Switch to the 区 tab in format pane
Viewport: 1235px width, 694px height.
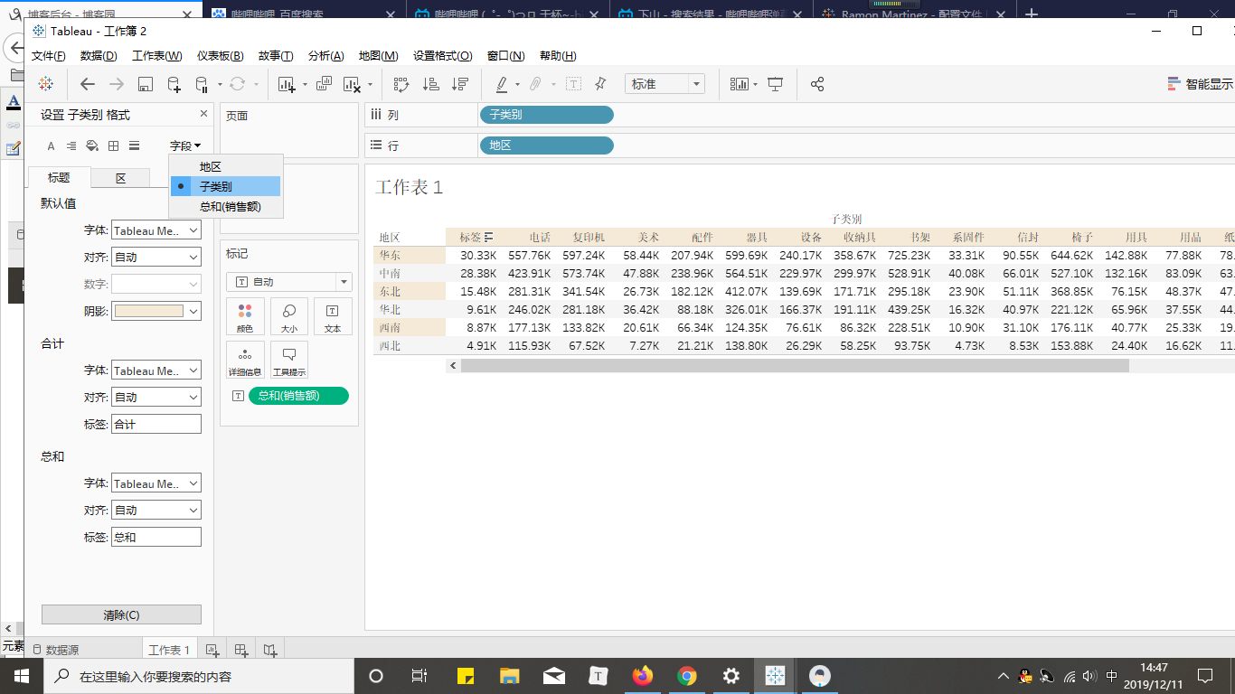click(120, 178)
